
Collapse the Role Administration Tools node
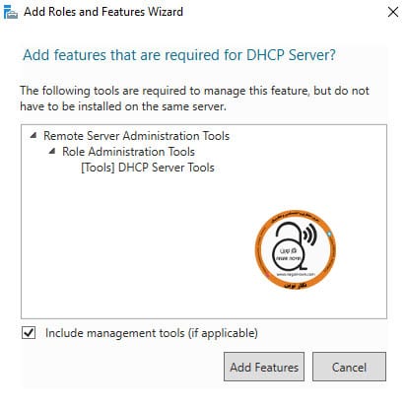pyautogui.click(x=52, y=151)
